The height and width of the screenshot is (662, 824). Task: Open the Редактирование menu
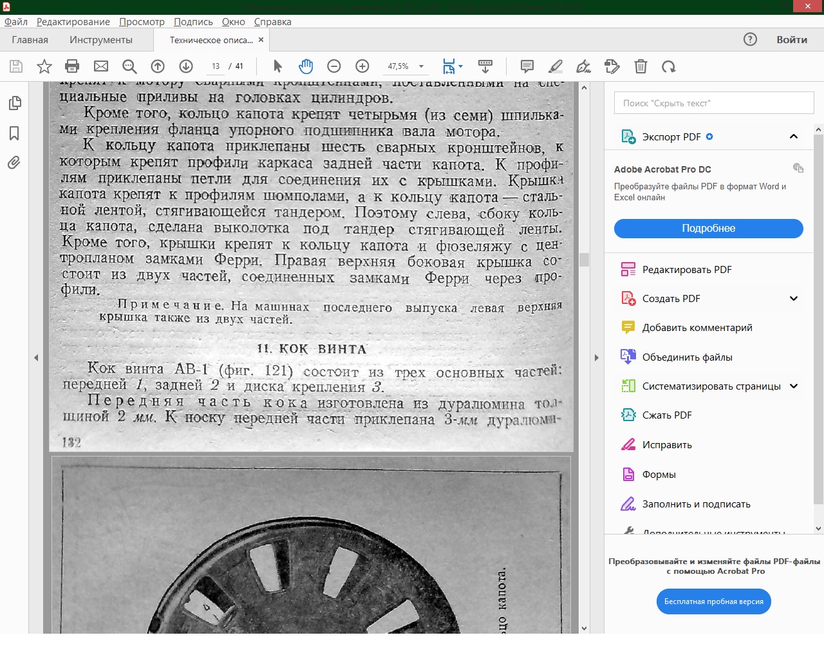coord(73,21)
